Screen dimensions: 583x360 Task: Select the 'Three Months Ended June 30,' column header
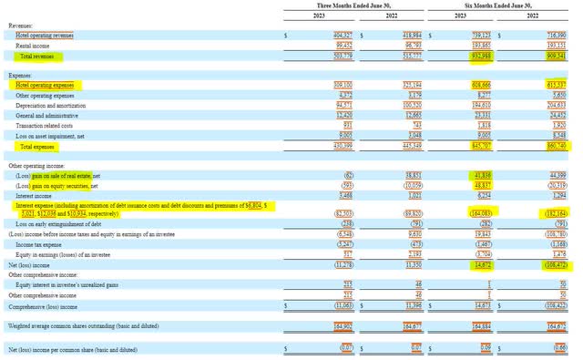[353, 5]
